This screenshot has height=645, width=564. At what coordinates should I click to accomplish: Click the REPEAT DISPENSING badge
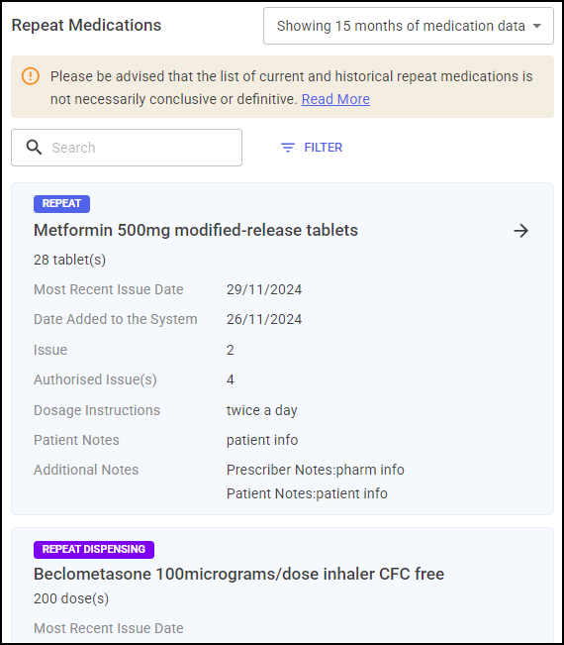94,550
